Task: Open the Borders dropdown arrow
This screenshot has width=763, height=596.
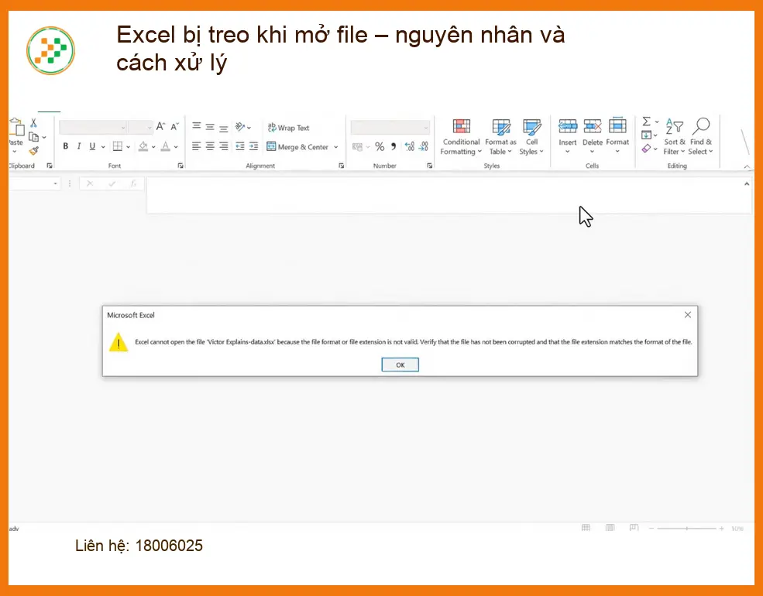Action: [128, 147]
